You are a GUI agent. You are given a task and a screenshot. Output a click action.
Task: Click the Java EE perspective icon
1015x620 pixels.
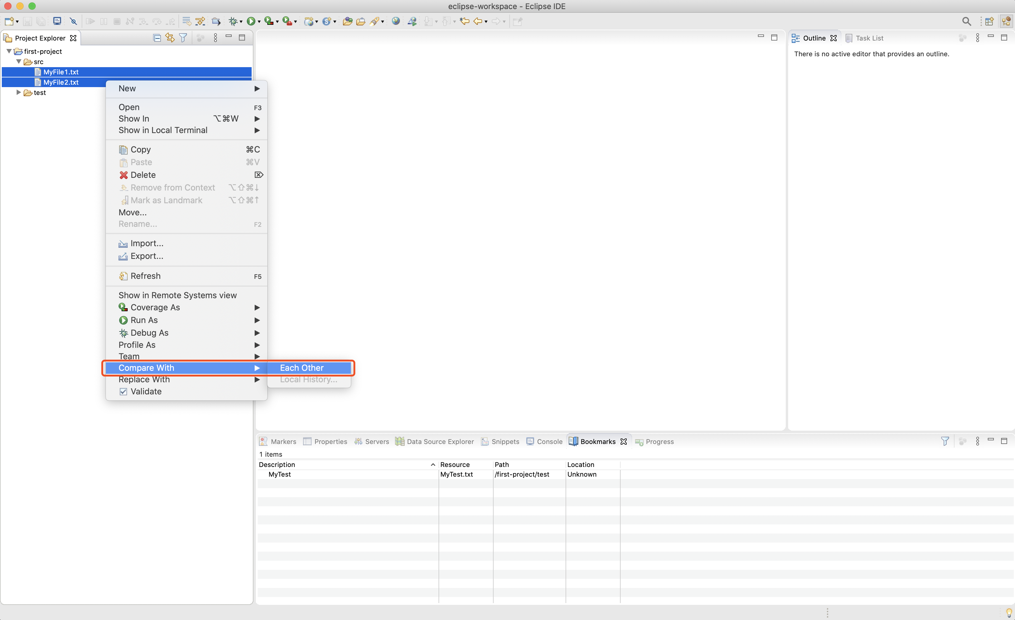pos(1006,21)
